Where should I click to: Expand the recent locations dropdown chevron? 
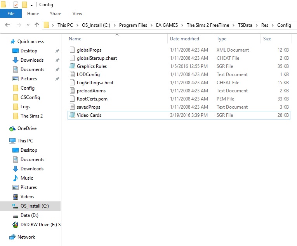[x=28, y=25]
